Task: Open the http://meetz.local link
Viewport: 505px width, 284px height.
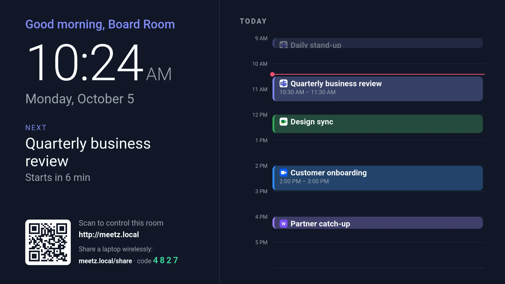Action: pos(109,234)
